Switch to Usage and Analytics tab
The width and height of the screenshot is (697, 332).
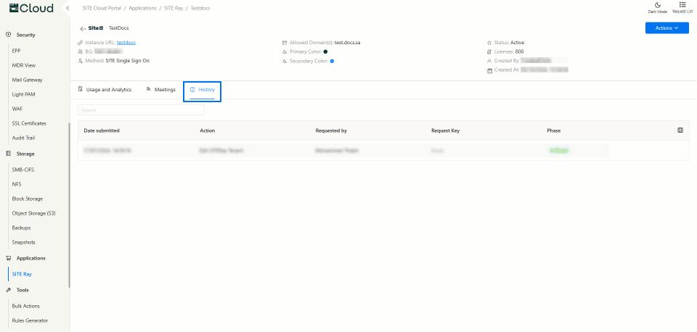pyautogui.click(x=104, y=89)
